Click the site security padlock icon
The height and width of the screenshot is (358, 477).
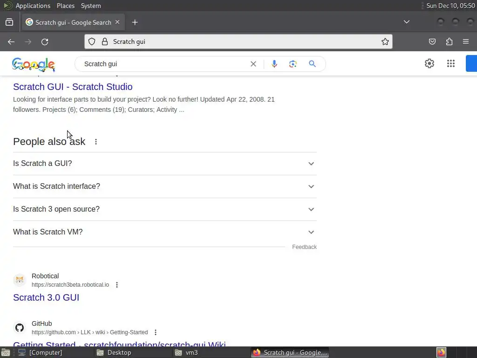point(105,41)
